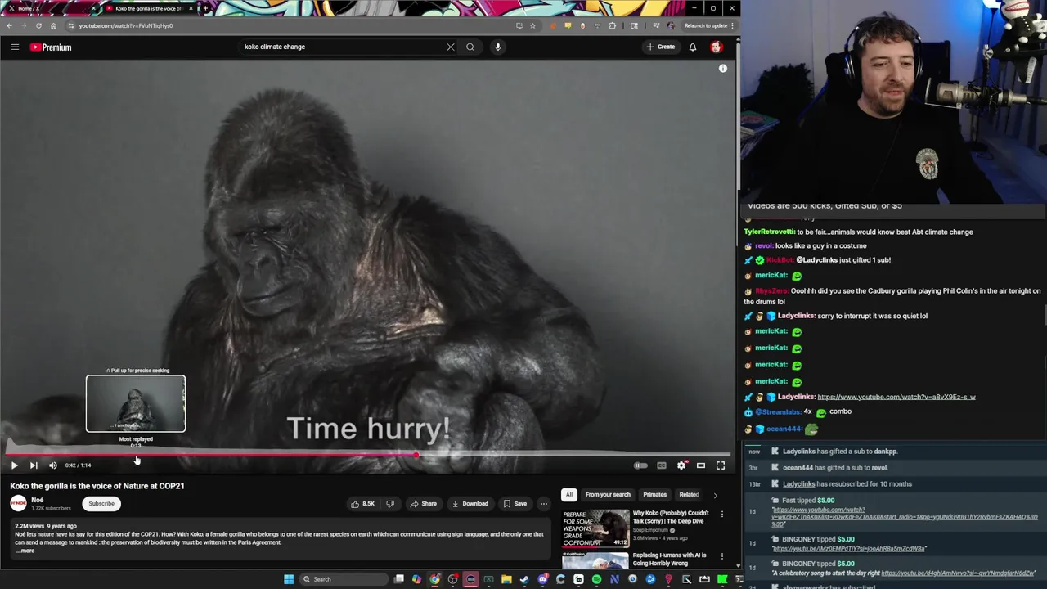Open the YouTube guide hamburger menu
Image resolution: width=1047 pixels, height=589 pixels.
click(15, 47)
